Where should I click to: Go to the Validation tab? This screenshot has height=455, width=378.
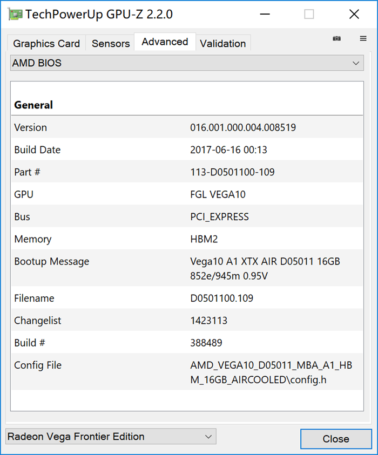click(222, 43)
